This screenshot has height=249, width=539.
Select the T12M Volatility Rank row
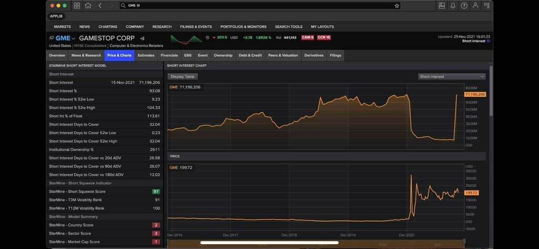pyautogui.click(x=105, y=208)
